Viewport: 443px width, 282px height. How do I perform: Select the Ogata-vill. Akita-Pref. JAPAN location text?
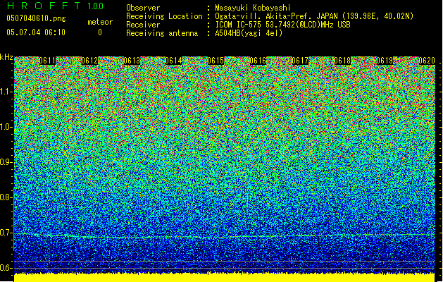pos(314,16)
